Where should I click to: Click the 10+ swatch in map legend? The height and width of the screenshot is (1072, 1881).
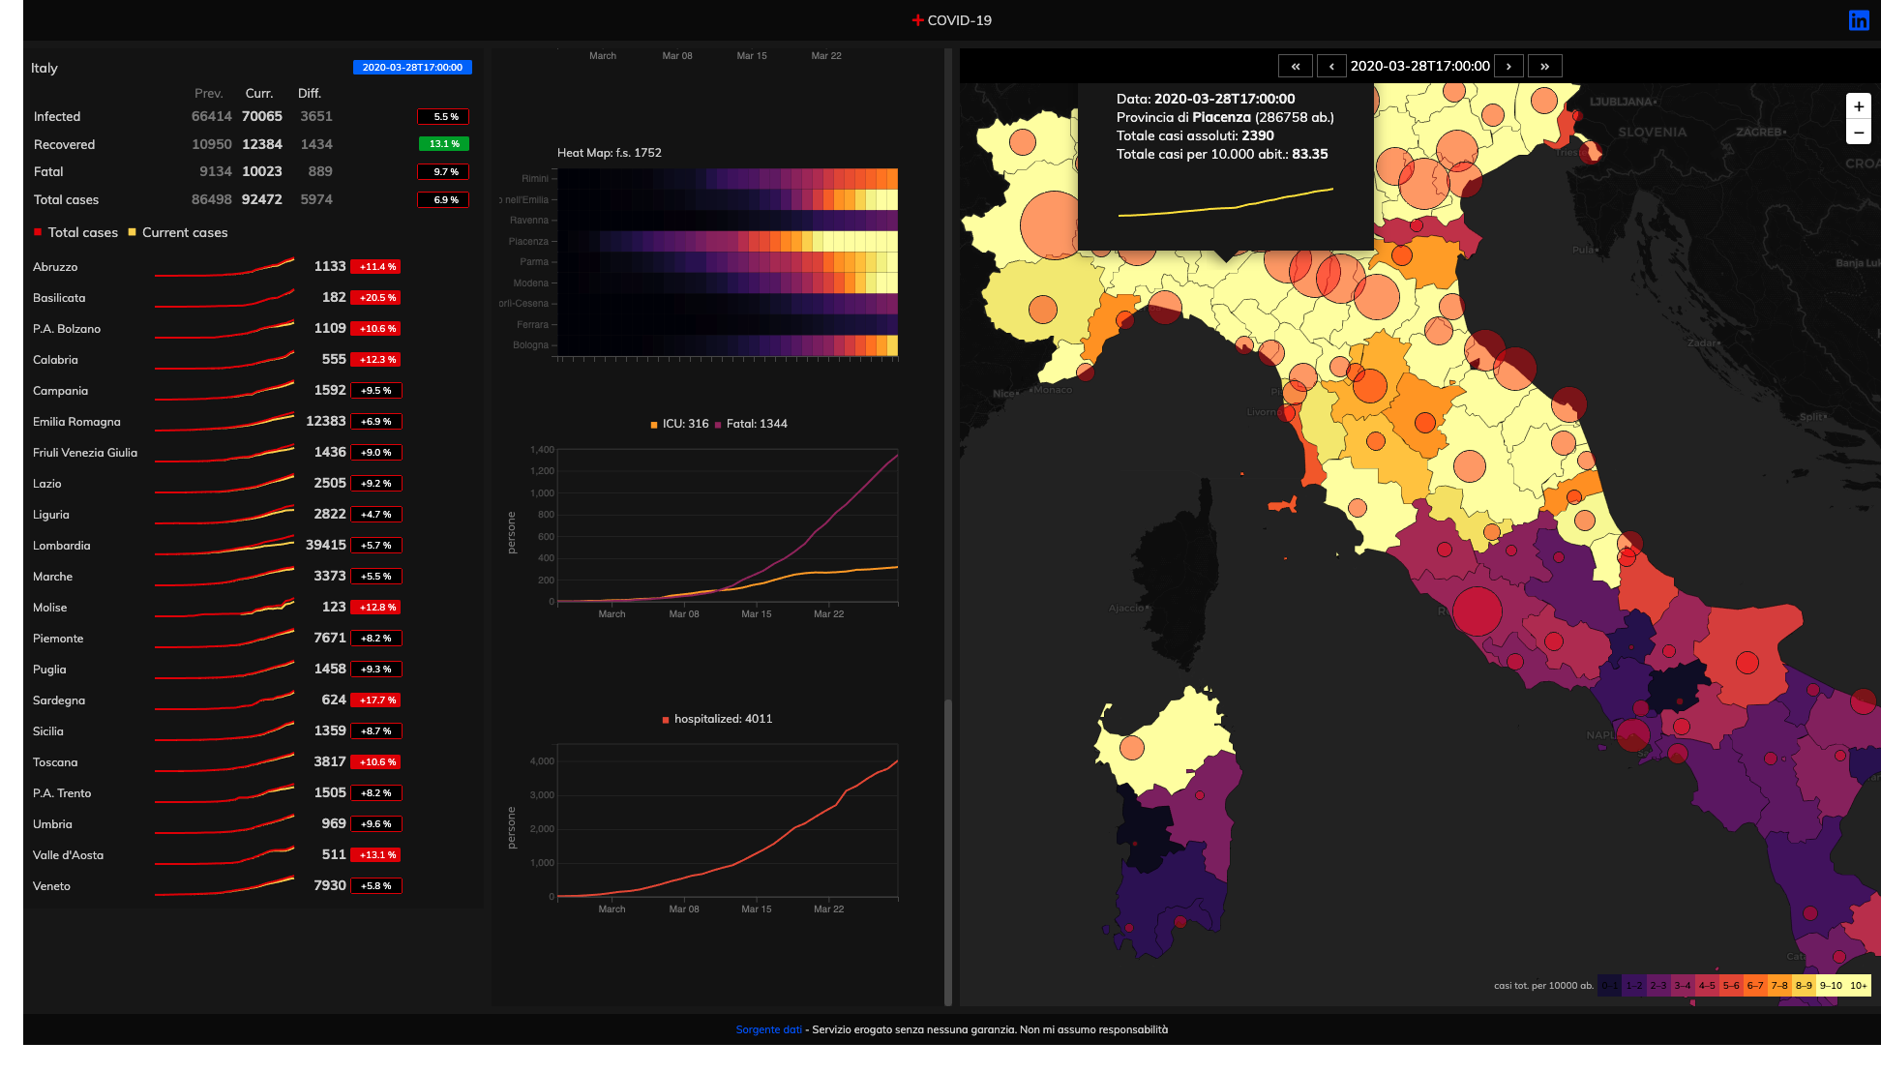point(1858,985)
